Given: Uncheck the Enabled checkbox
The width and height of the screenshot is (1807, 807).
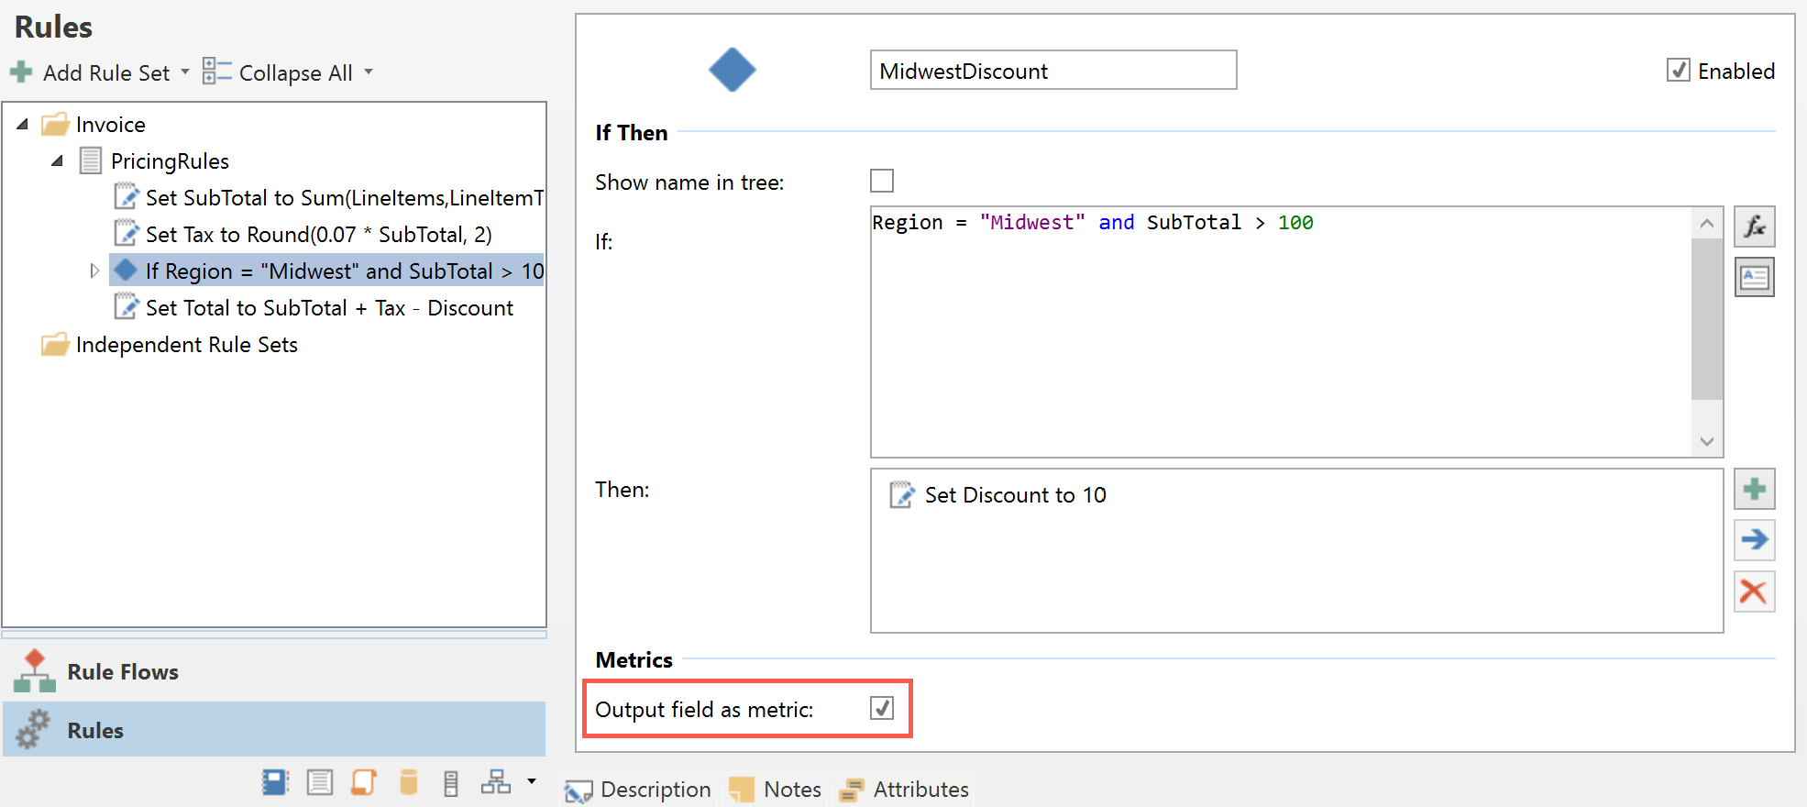Looking at the screenshot, I should (x=1678, y=71).
